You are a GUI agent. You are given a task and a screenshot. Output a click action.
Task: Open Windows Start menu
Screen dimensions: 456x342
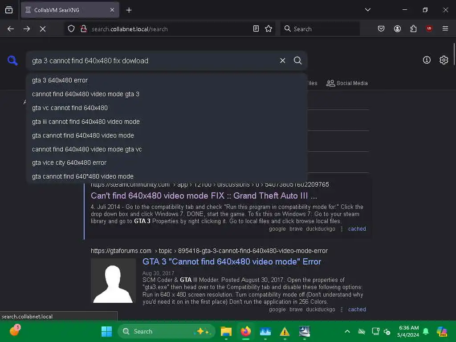pyautogui.click(x=106, y=331)
